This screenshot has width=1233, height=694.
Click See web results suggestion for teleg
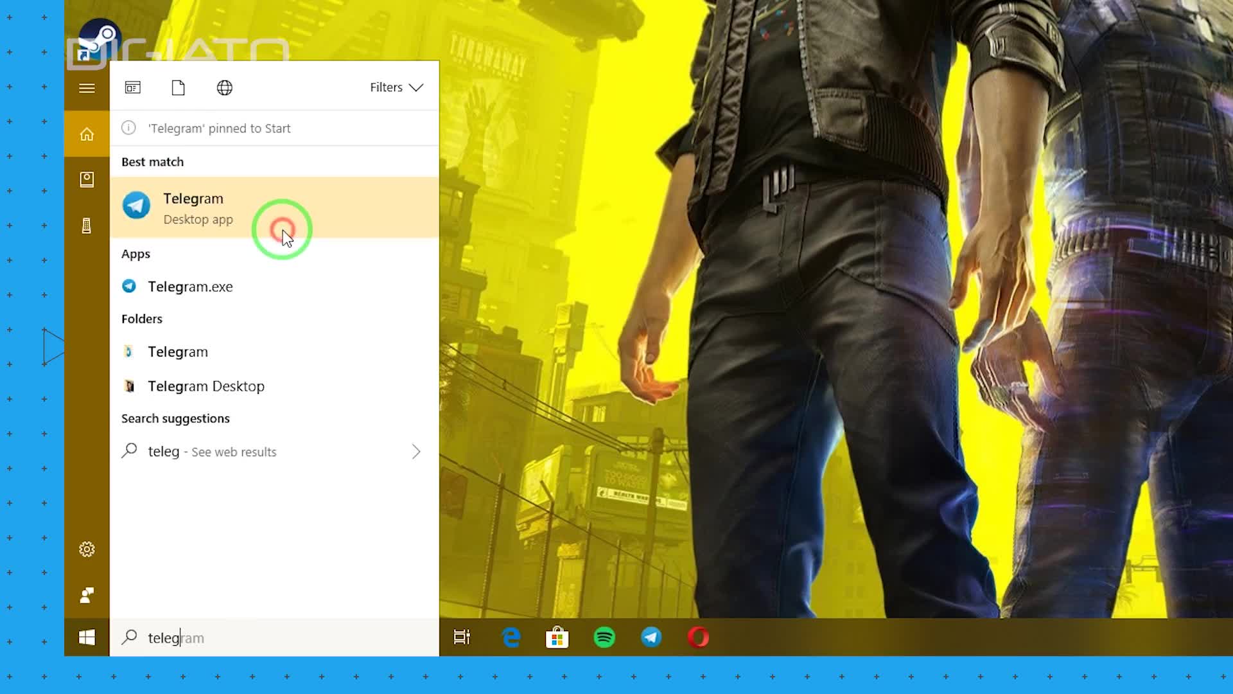tap(212, 452)
